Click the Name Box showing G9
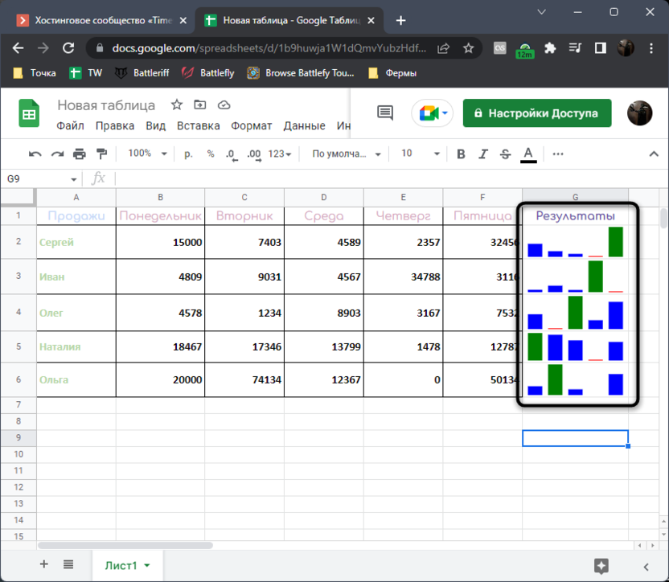This screenshot has width=669, height=582. (x=40, y=178)
